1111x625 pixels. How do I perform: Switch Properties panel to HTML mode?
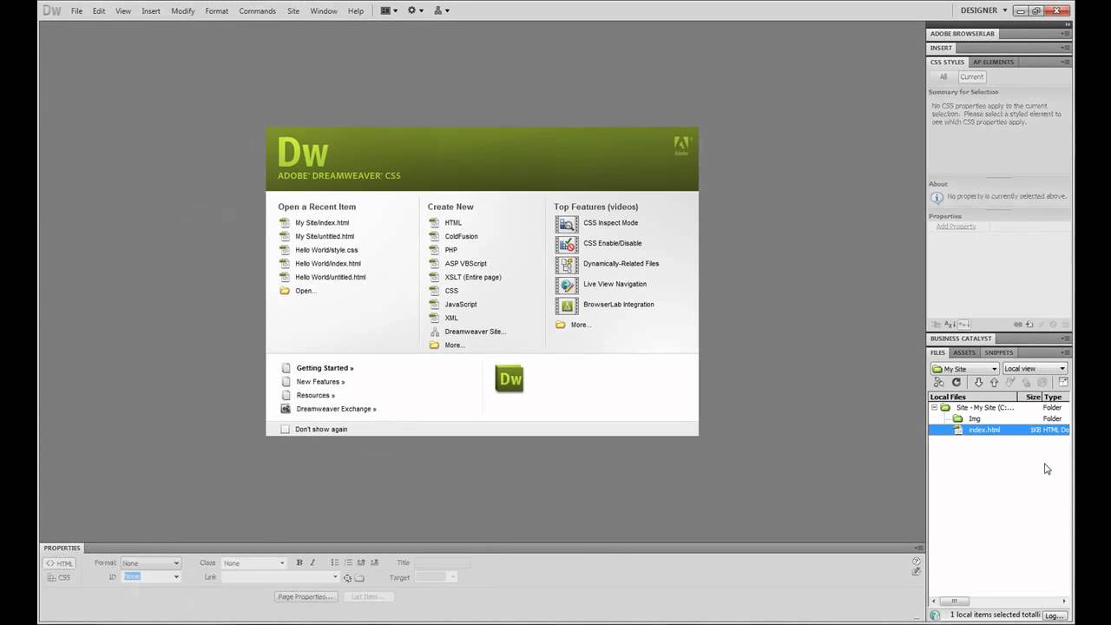[60, 563]
